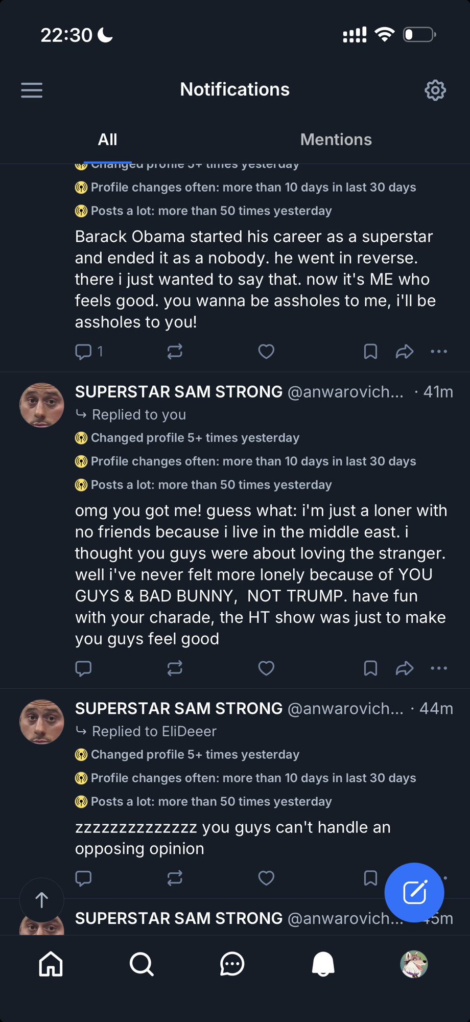Open the Search page

pos(142,964)
